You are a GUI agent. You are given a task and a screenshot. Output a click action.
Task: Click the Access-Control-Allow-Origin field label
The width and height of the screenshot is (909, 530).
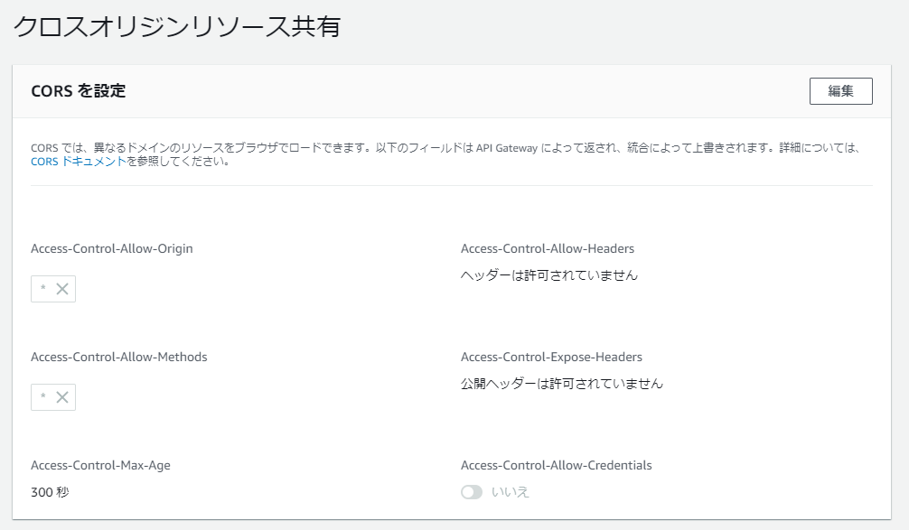[x=111, y=248]
